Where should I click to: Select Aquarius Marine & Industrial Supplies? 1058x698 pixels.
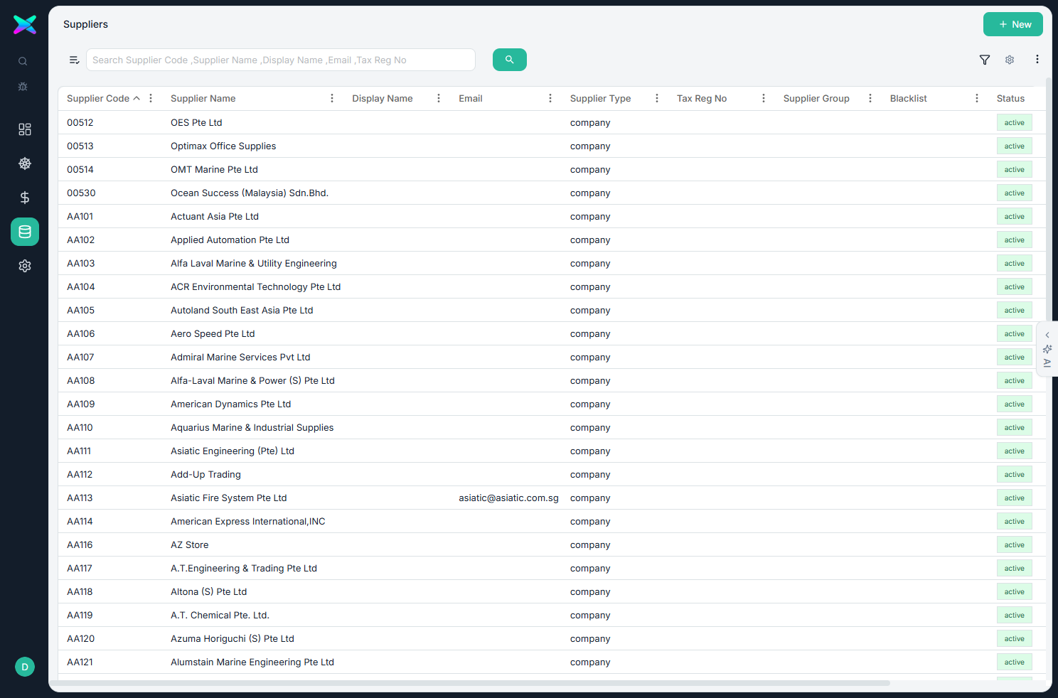pos(252,427)
